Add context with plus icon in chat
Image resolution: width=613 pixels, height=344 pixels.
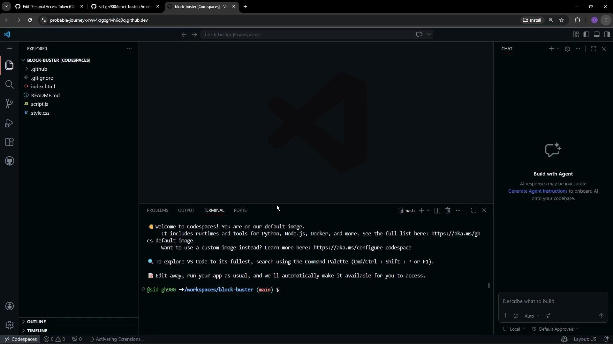pos(505,316)
